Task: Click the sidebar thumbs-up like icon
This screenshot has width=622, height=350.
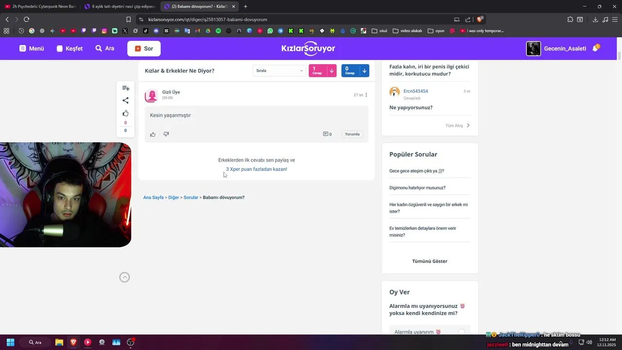Action: 125,113
